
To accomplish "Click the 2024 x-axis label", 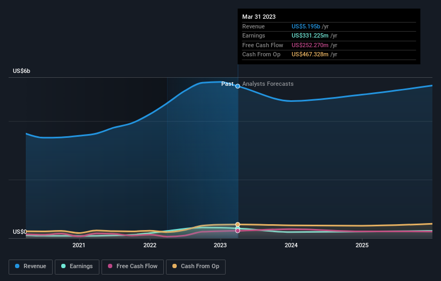I will click(x=291, y=246).
